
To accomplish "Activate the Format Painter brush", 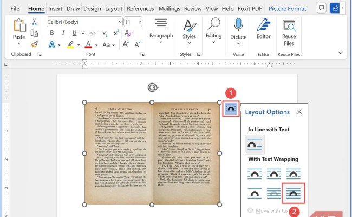I will 34,44.
